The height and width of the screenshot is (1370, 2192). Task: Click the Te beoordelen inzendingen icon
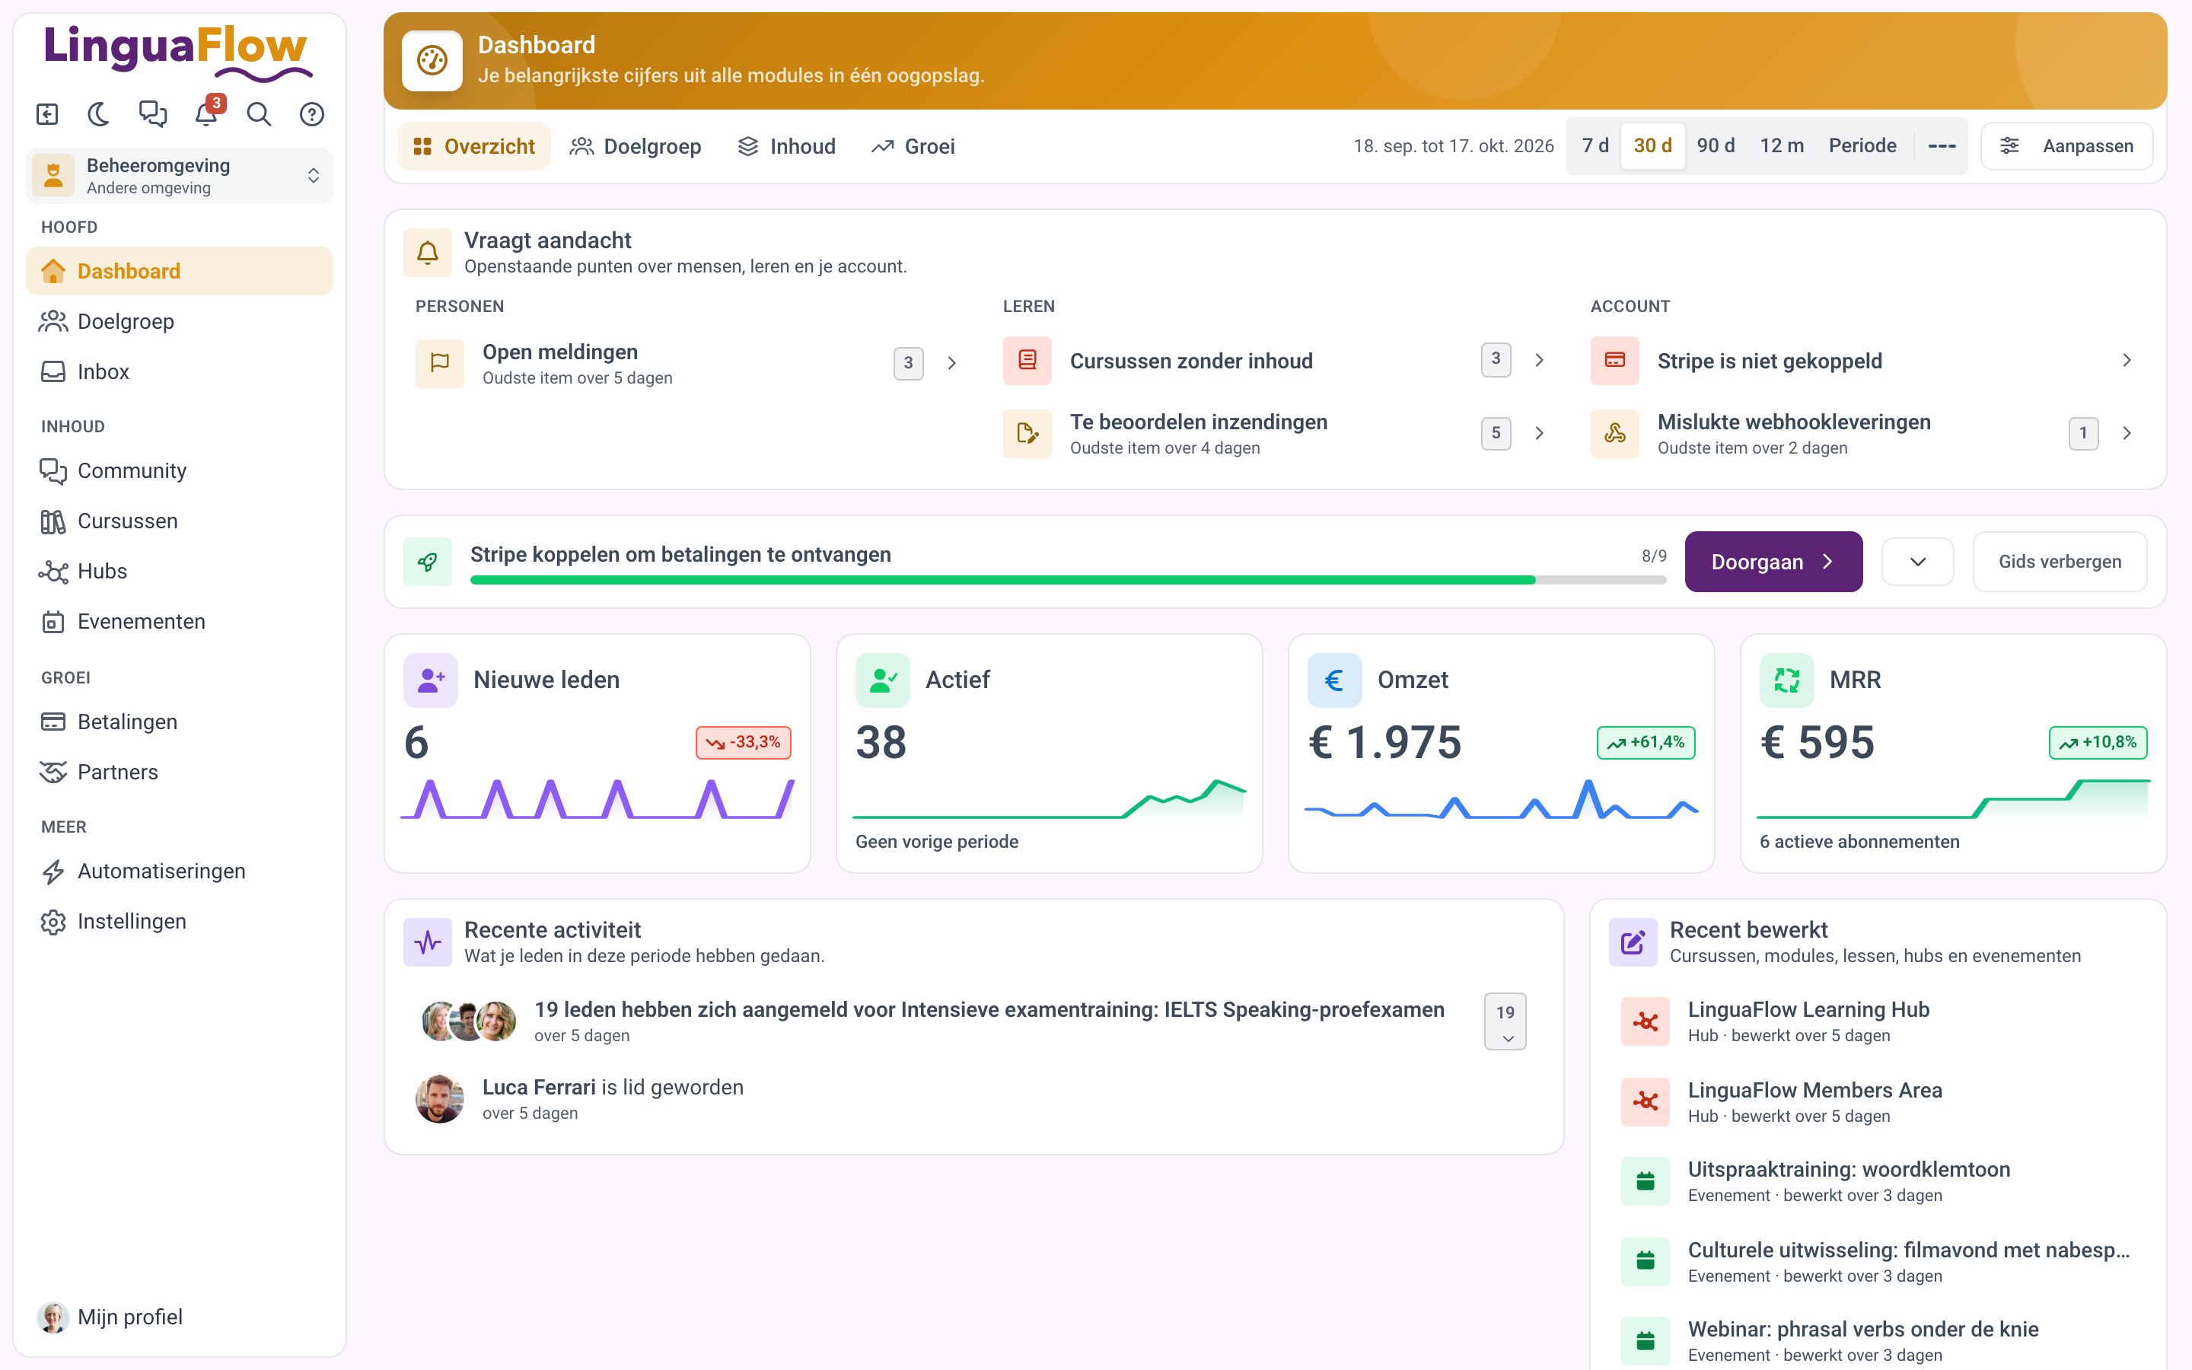1027,433
